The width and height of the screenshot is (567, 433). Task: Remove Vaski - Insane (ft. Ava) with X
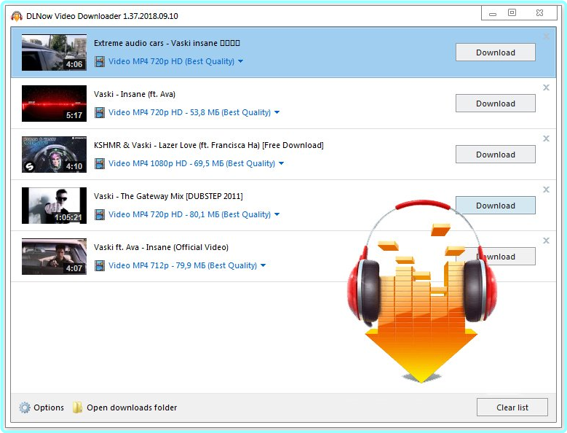546,87
